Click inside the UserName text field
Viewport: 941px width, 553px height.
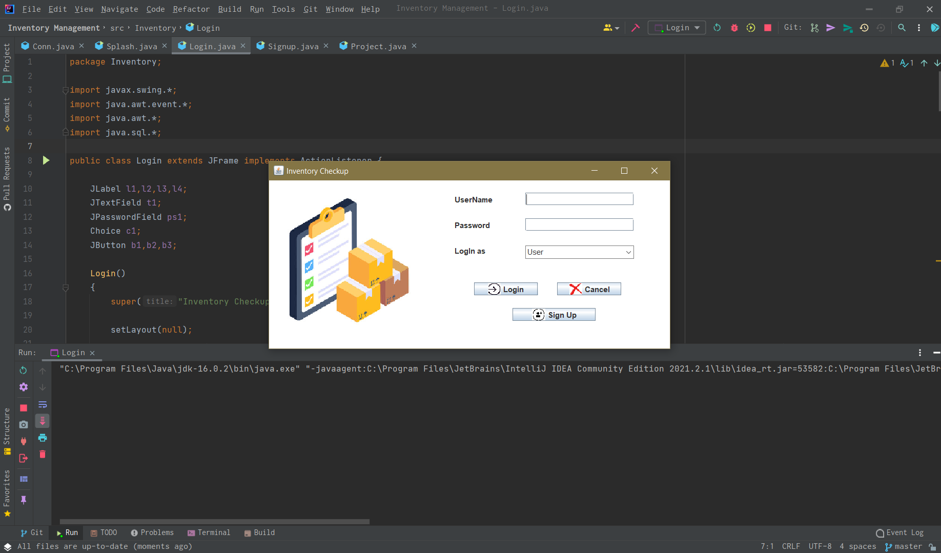click(579, 199)
